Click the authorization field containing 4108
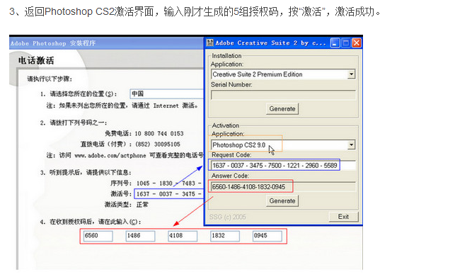 click(183, 236)
